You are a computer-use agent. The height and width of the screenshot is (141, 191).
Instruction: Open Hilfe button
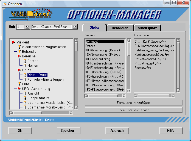(171, 131)
